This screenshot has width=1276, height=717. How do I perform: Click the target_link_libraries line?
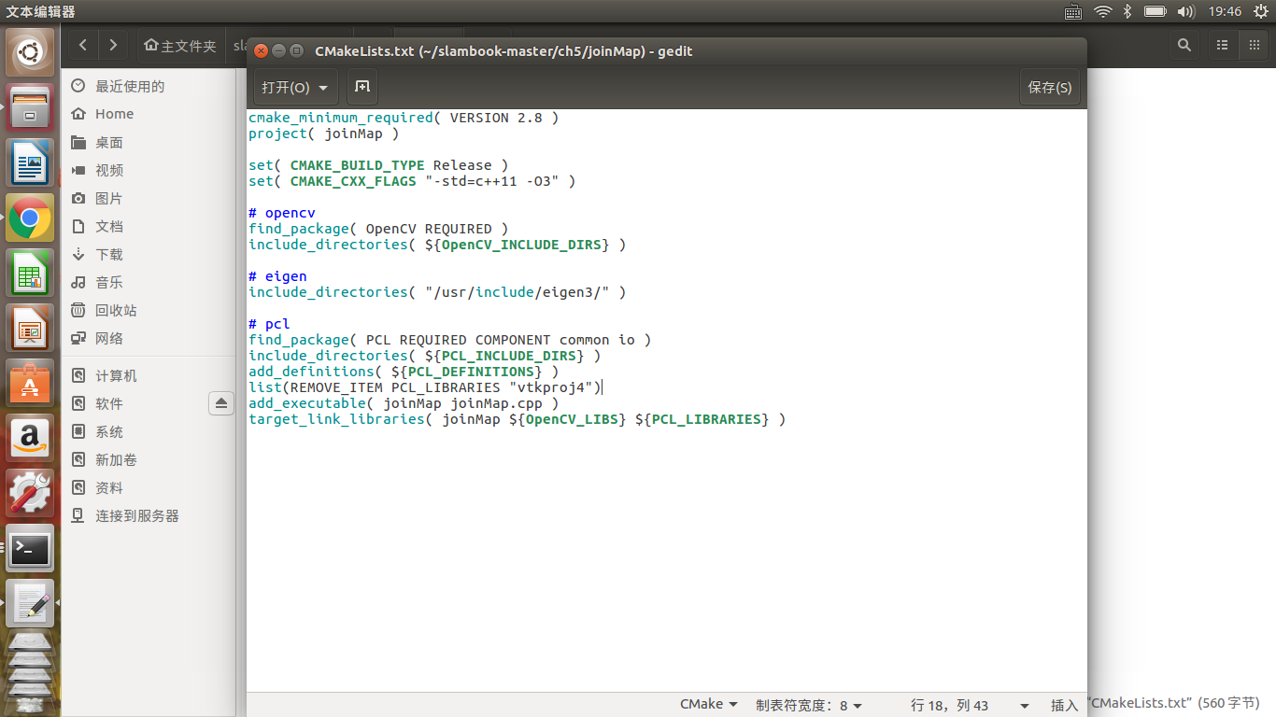[x=517, y=419]
